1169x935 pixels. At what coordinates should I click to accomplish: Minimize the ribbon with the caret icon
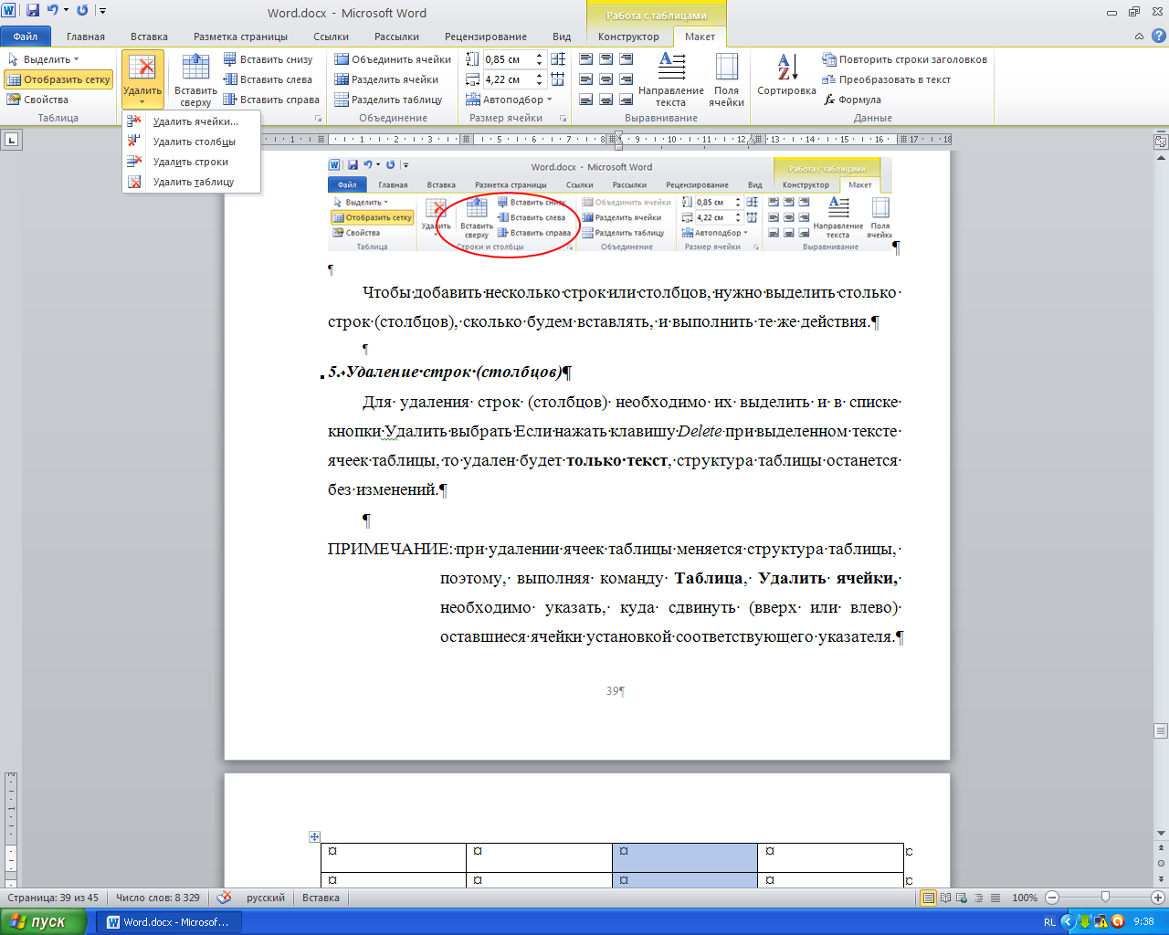[x=1139, y=37]
